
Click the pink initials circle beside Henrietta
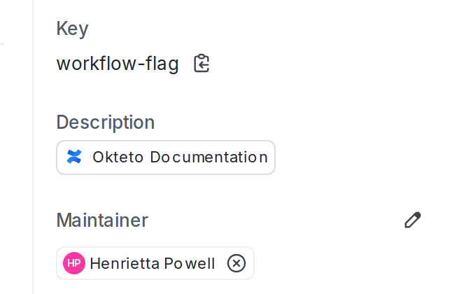[74, 263]
